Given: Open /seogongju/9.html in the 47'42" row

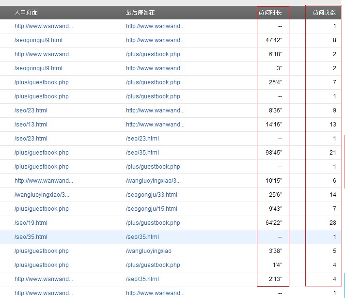Looking at the screenshot, I should [38, 40].
